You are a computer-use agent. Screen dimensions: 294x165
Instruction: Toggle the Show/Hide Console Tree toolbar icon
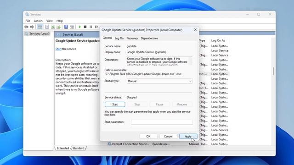point(40,27)
